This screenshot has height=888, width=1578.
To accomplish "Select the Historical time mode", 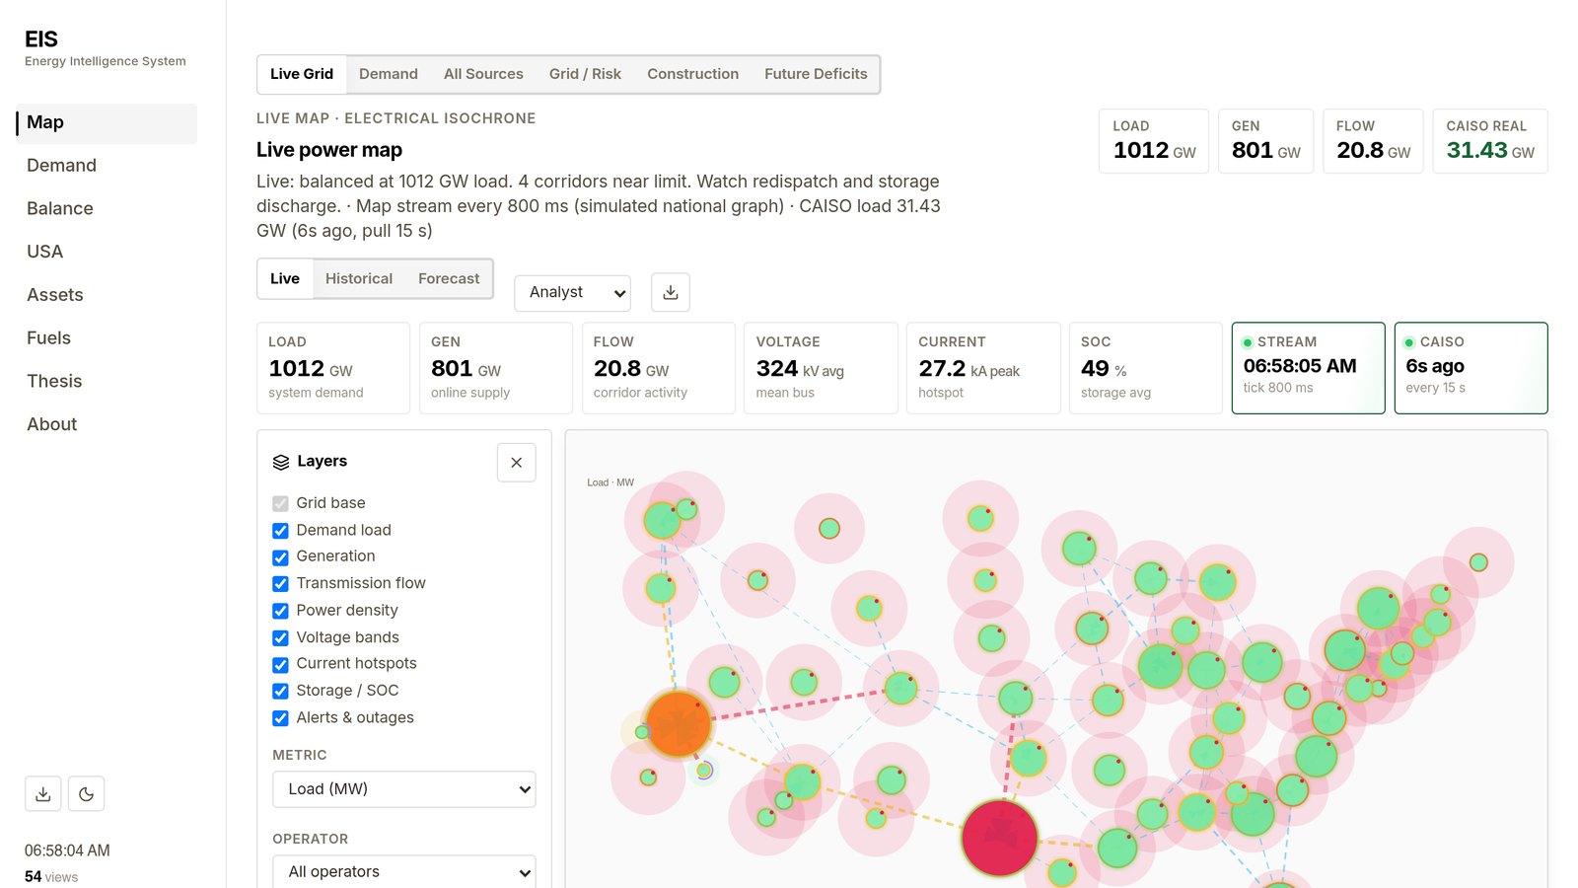I will coord(359,279).
